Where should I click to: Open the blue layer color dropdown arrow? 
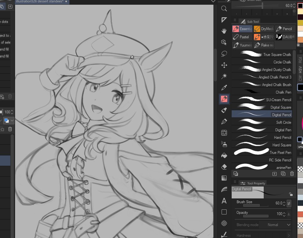12,121
